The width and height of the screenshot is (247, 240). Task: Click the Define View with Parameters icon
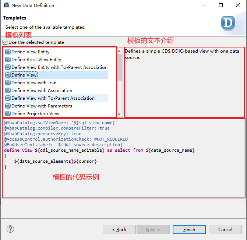(x=8, y=106)
